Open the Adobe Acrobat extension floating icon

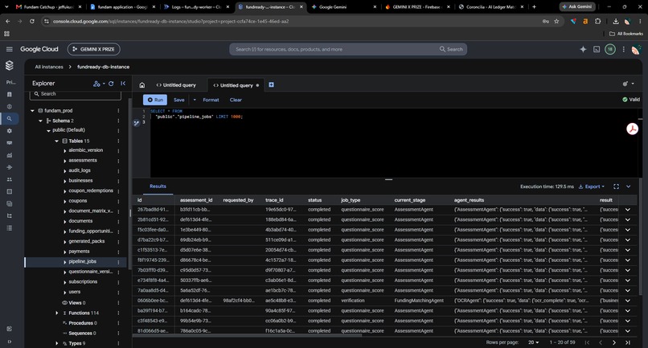pyautogui.click(x=632, y=129)
